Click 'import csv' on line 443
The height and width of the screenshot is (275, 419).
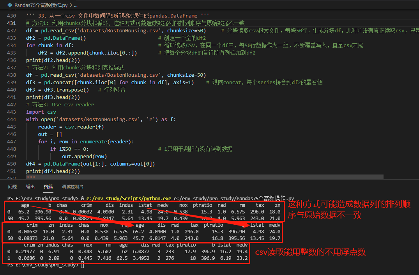41,112
